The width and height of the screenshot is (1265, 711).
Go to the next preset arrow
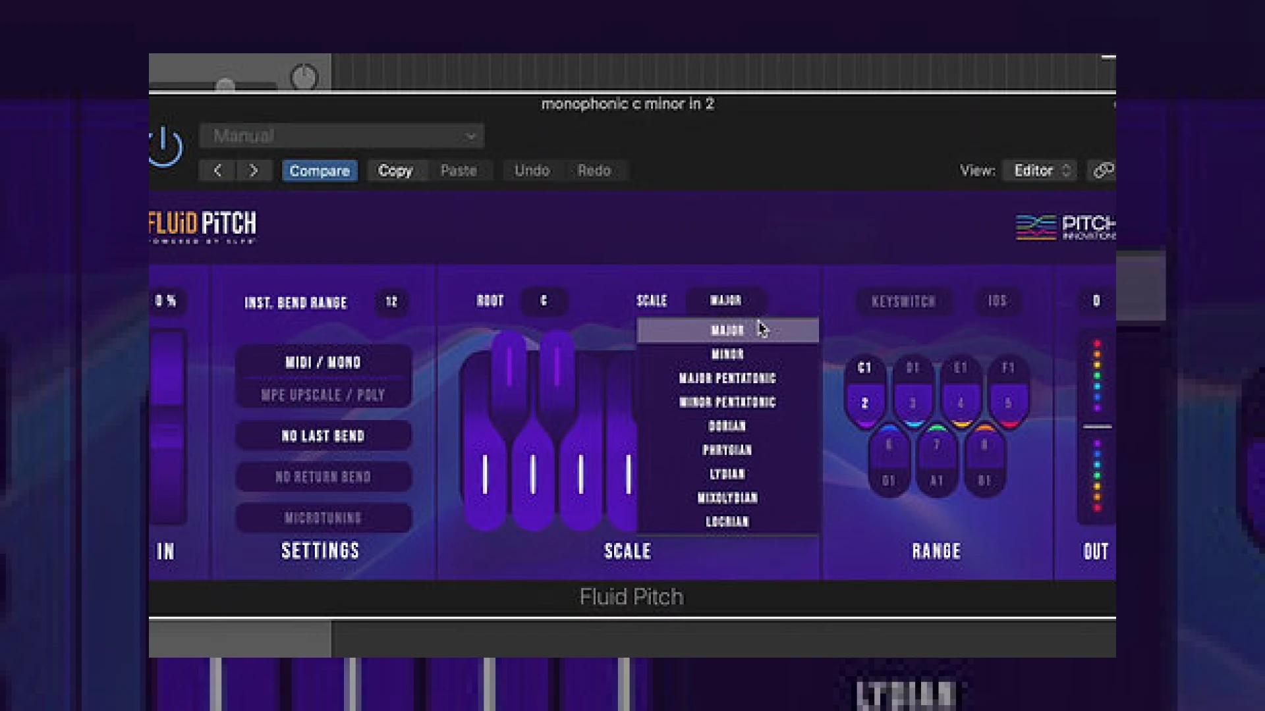tap(254, 171)
